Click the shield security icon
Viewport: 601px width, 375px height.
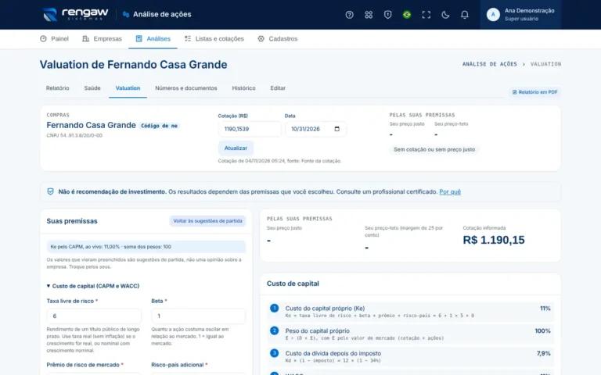(387, 15)
